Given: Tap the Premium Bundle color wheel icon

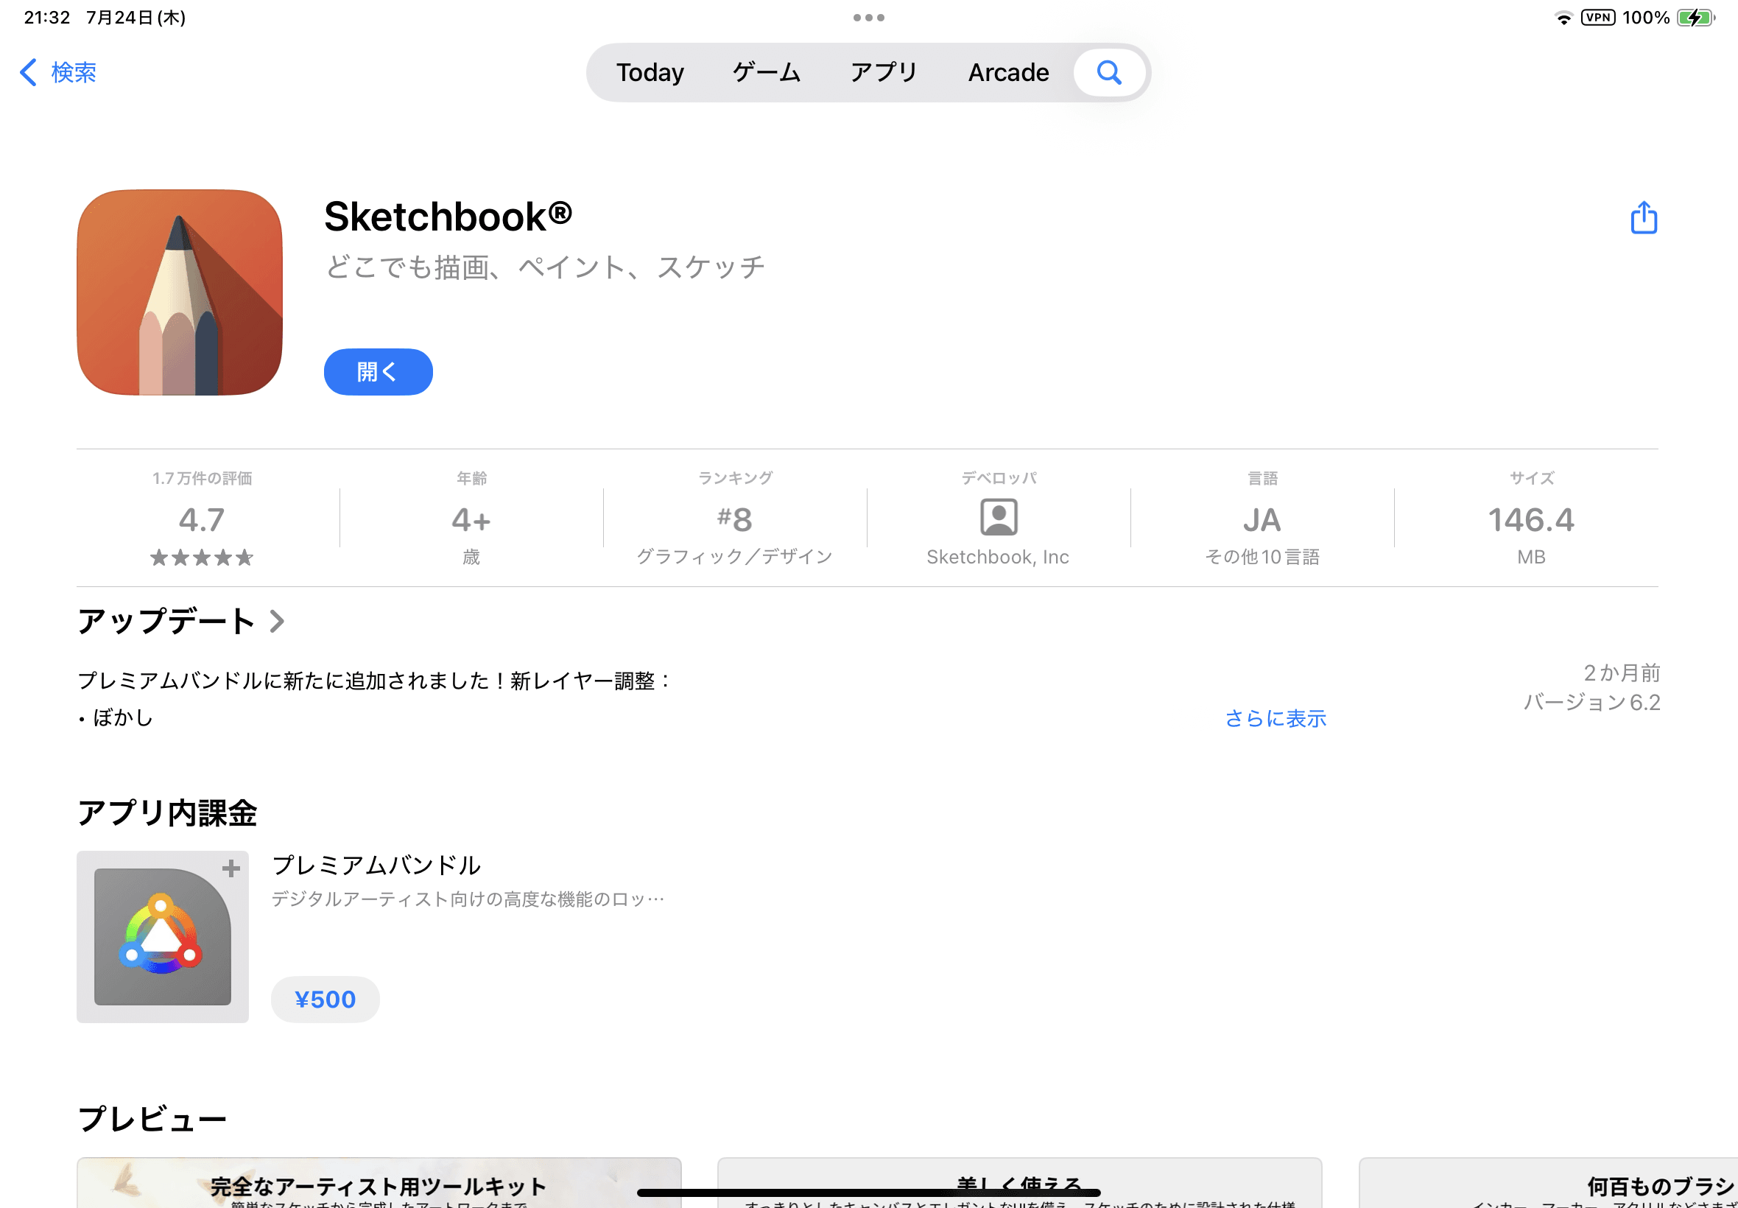Looking at the screenshot, I should pyautogui.click(x=162, y=936).
